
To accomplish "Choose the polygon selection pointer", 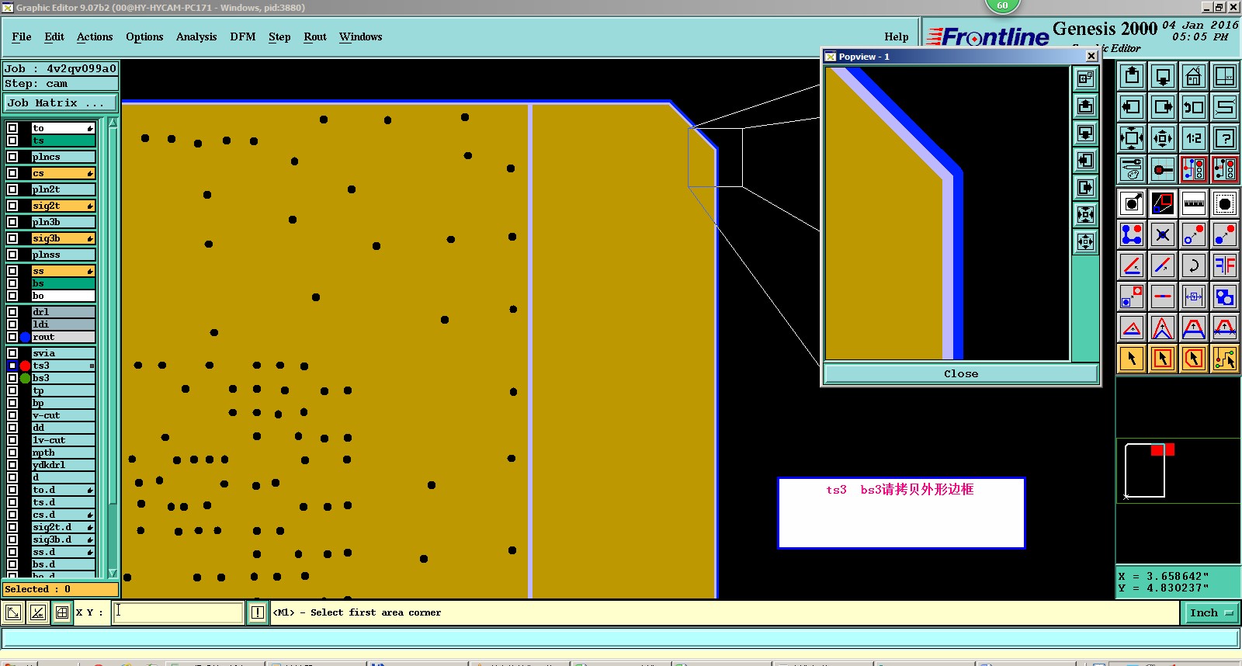I will [1194, 359].
